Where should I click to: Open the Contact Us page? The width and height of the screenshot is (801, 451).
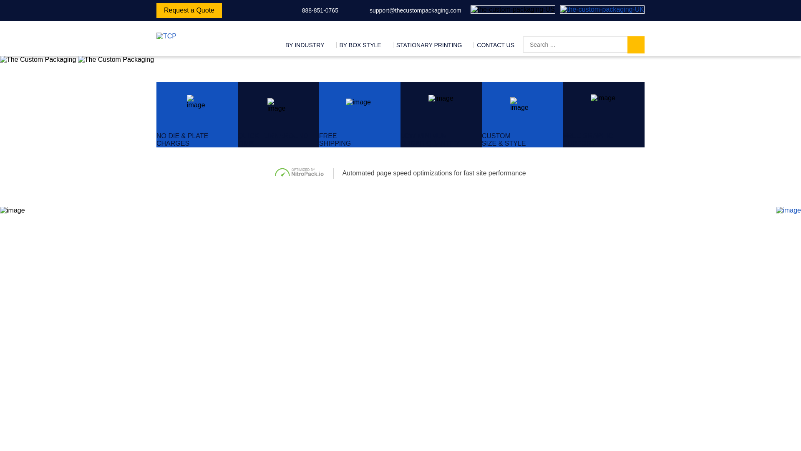[495, 45]
